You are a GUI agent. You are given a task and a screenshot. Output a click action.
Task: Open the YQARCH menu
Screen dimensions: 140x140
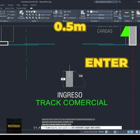click(34, 5)
